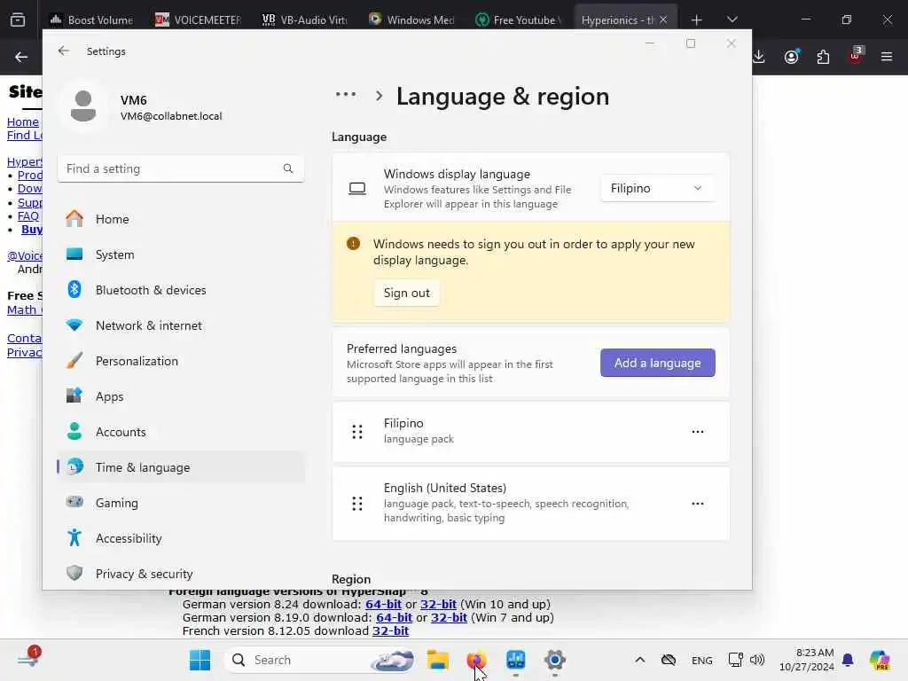
Task: Open more options for Filipino language
Action: pyautogui.click(x=697, y=432)
